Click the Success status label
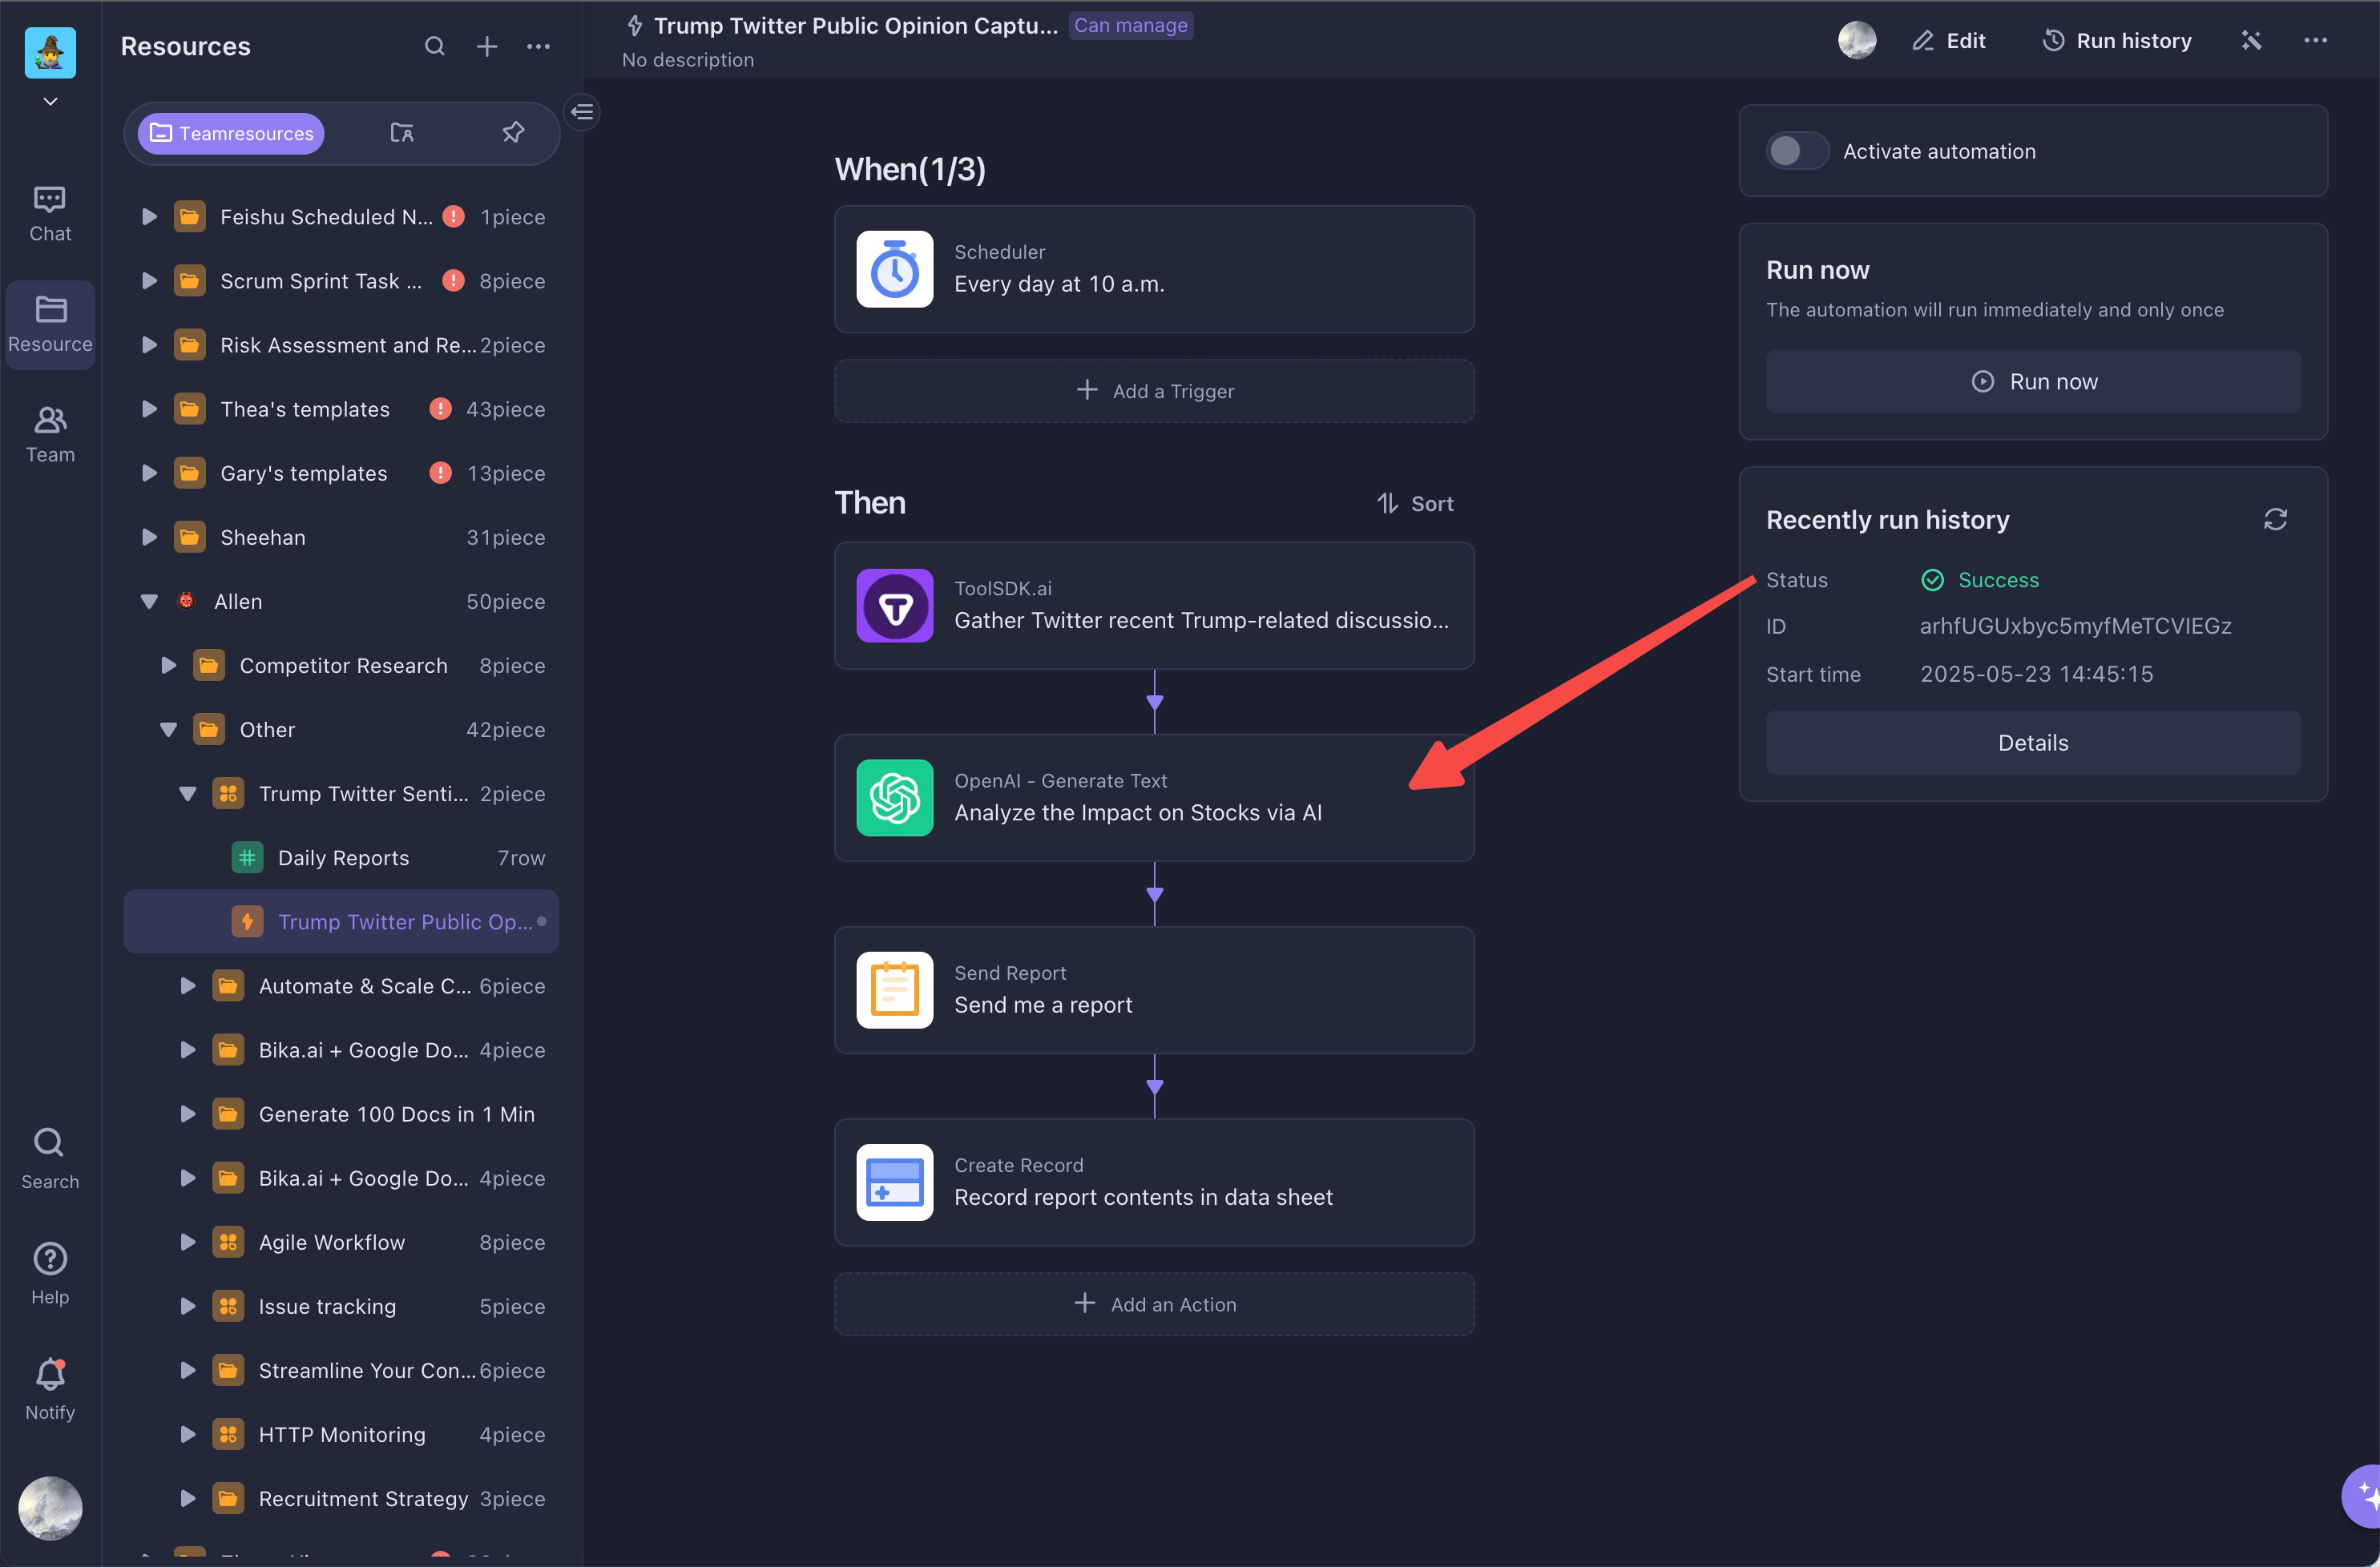This screenshot has height=1567, width=2380. pos(1997,580)
